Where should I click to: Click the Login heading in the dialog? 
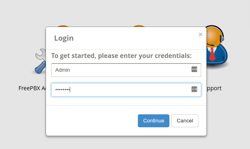tap(64, 38)
